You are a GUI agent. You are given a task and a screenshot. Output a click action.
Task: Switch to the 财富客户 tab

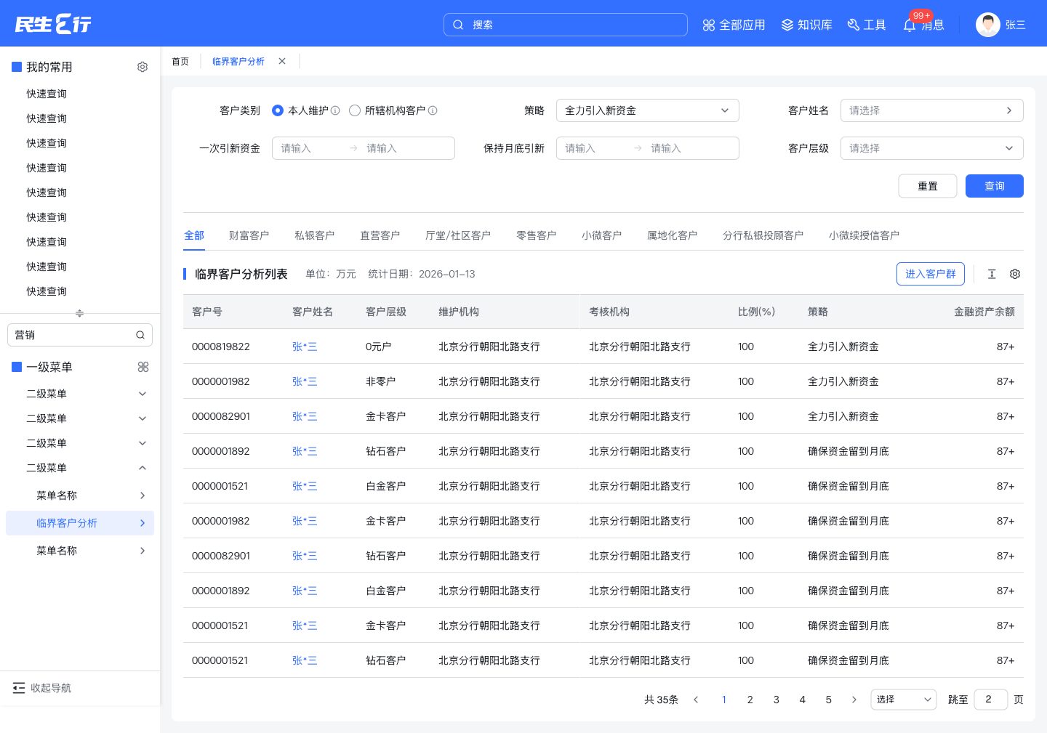click(x=249, y=235)
